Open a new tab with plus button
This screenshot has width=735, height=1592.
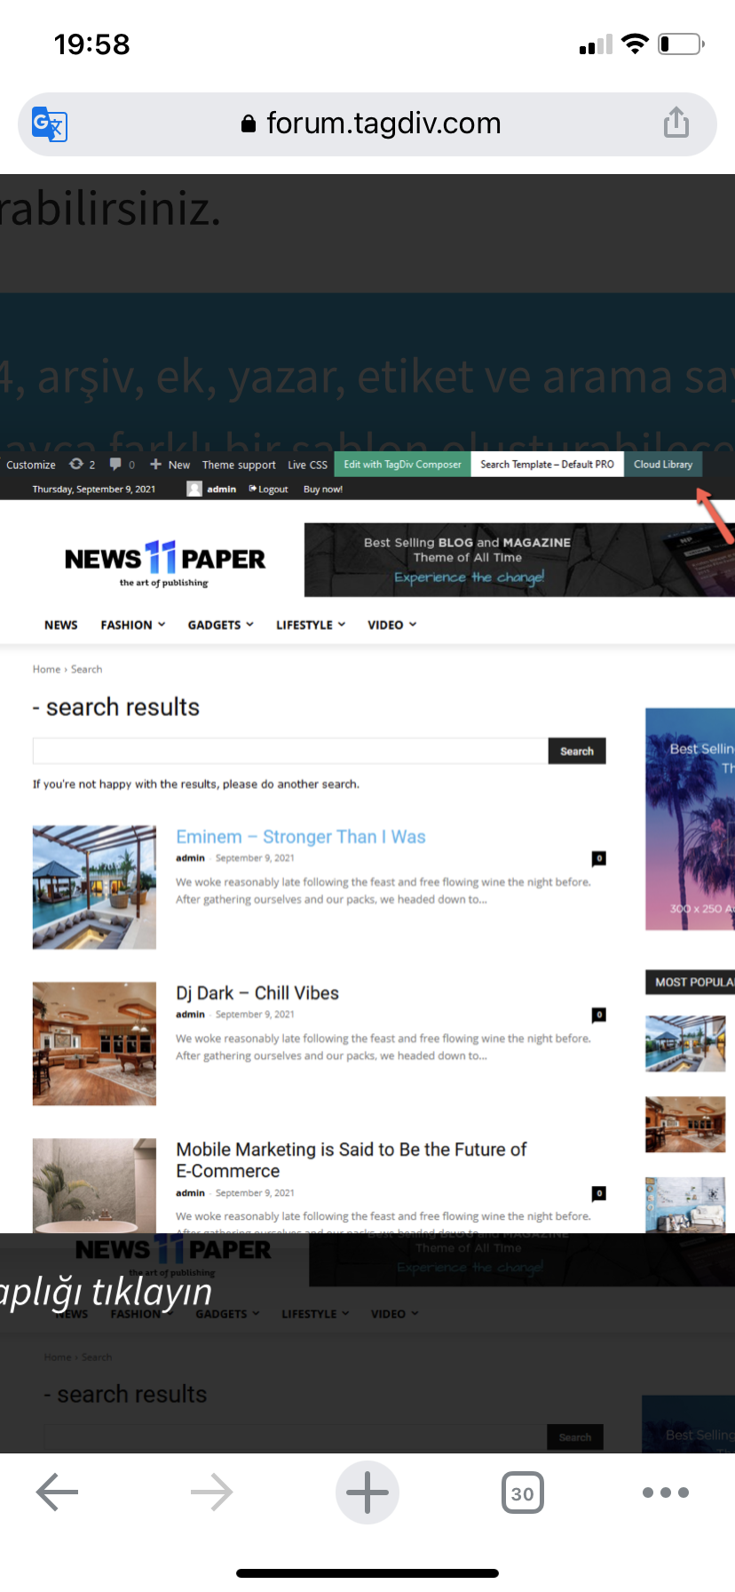click(367, 1492)
